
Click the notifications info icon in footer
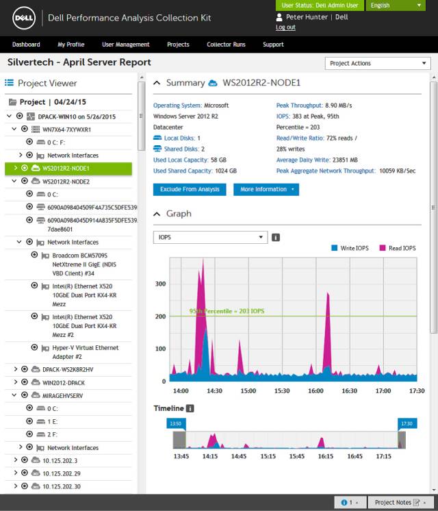pyautogui.click(x=344, y=503)
